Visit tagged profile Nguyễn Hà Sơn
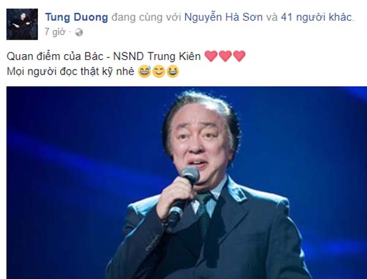Viewport: 367px width, 279px height. click(x=223, y=17)
